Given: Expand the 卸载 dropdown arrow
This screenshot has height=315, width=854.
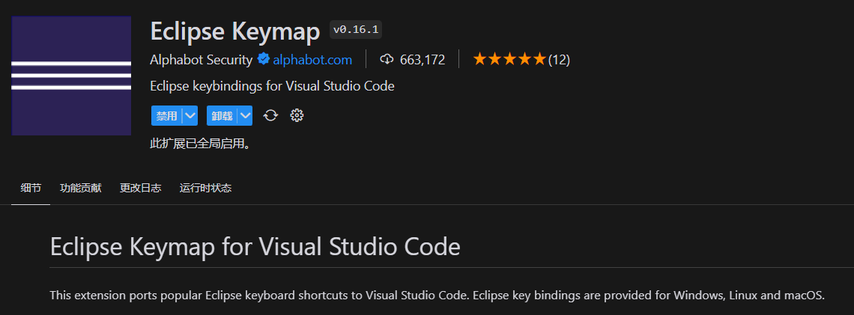Looking at the screenshot, I should pyautogui.click(x=246, y=115).
